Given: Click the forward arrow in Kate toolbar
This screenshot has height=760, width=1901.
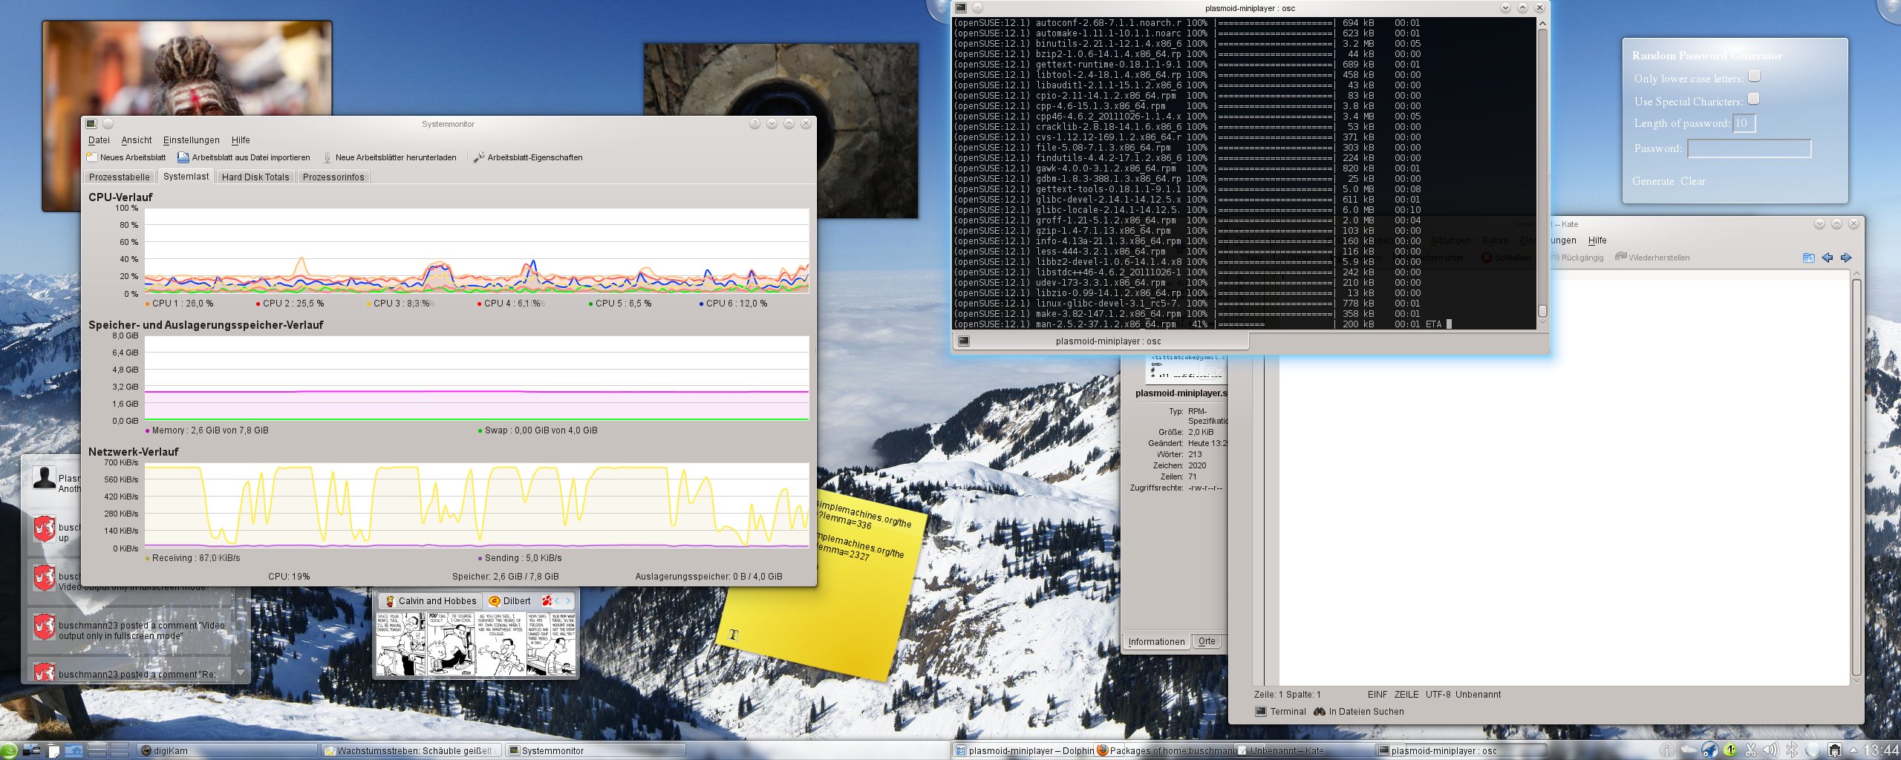Looking at the screenshot, I should pyautogui.click(x=1846, y=258).
